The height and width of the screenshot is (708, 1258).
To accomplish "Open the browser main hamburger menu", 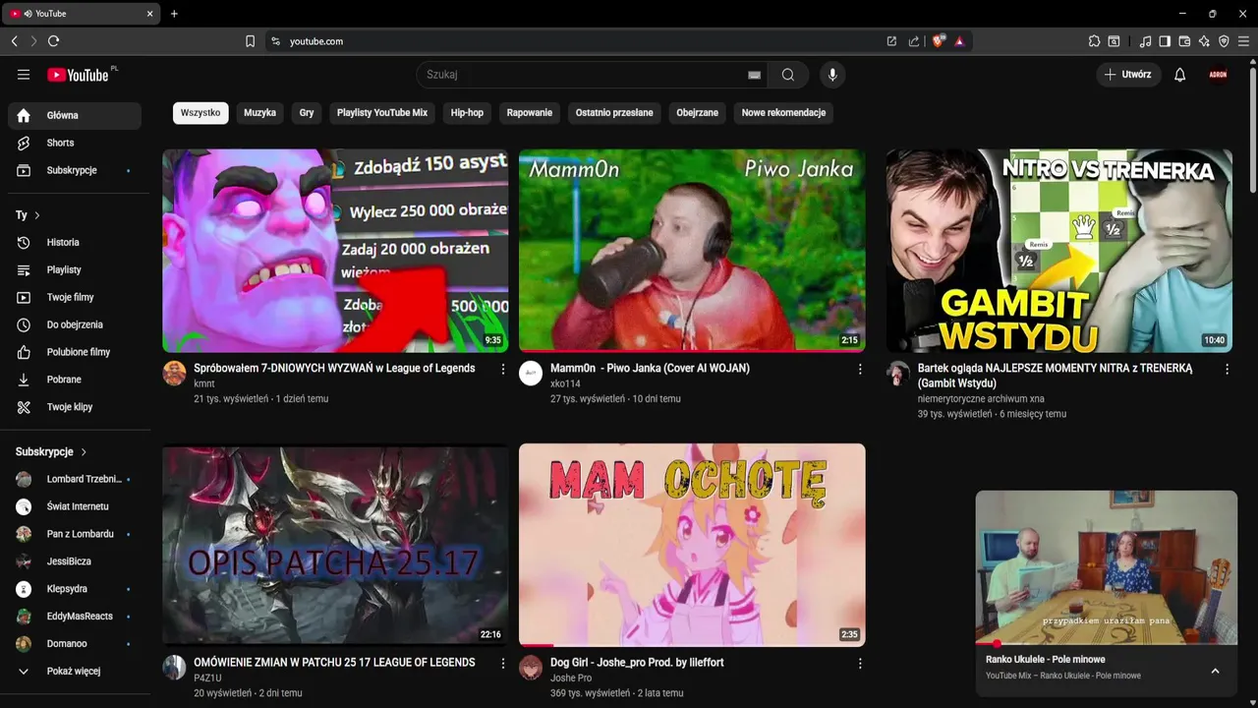I will [x=1245, y=41].
